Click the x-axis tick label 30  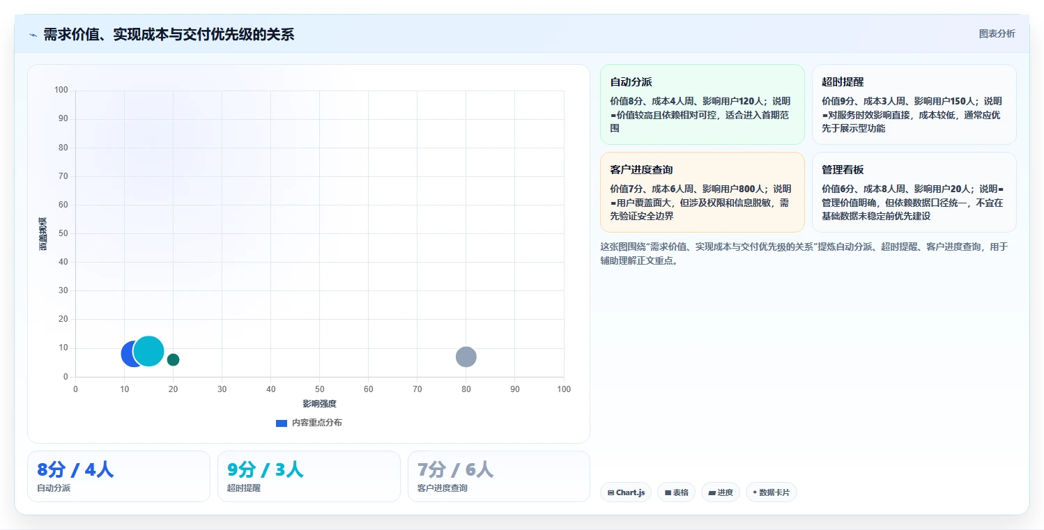tap(222, 389)
